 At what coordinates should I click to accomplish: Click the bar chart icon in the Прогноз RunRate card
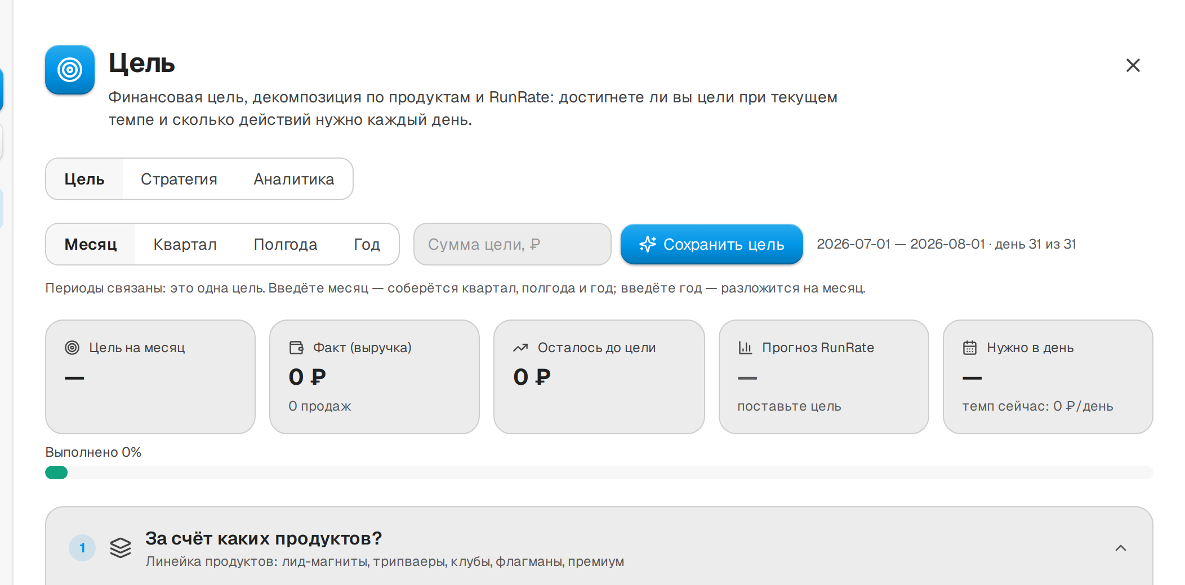(x=745, y=348)
